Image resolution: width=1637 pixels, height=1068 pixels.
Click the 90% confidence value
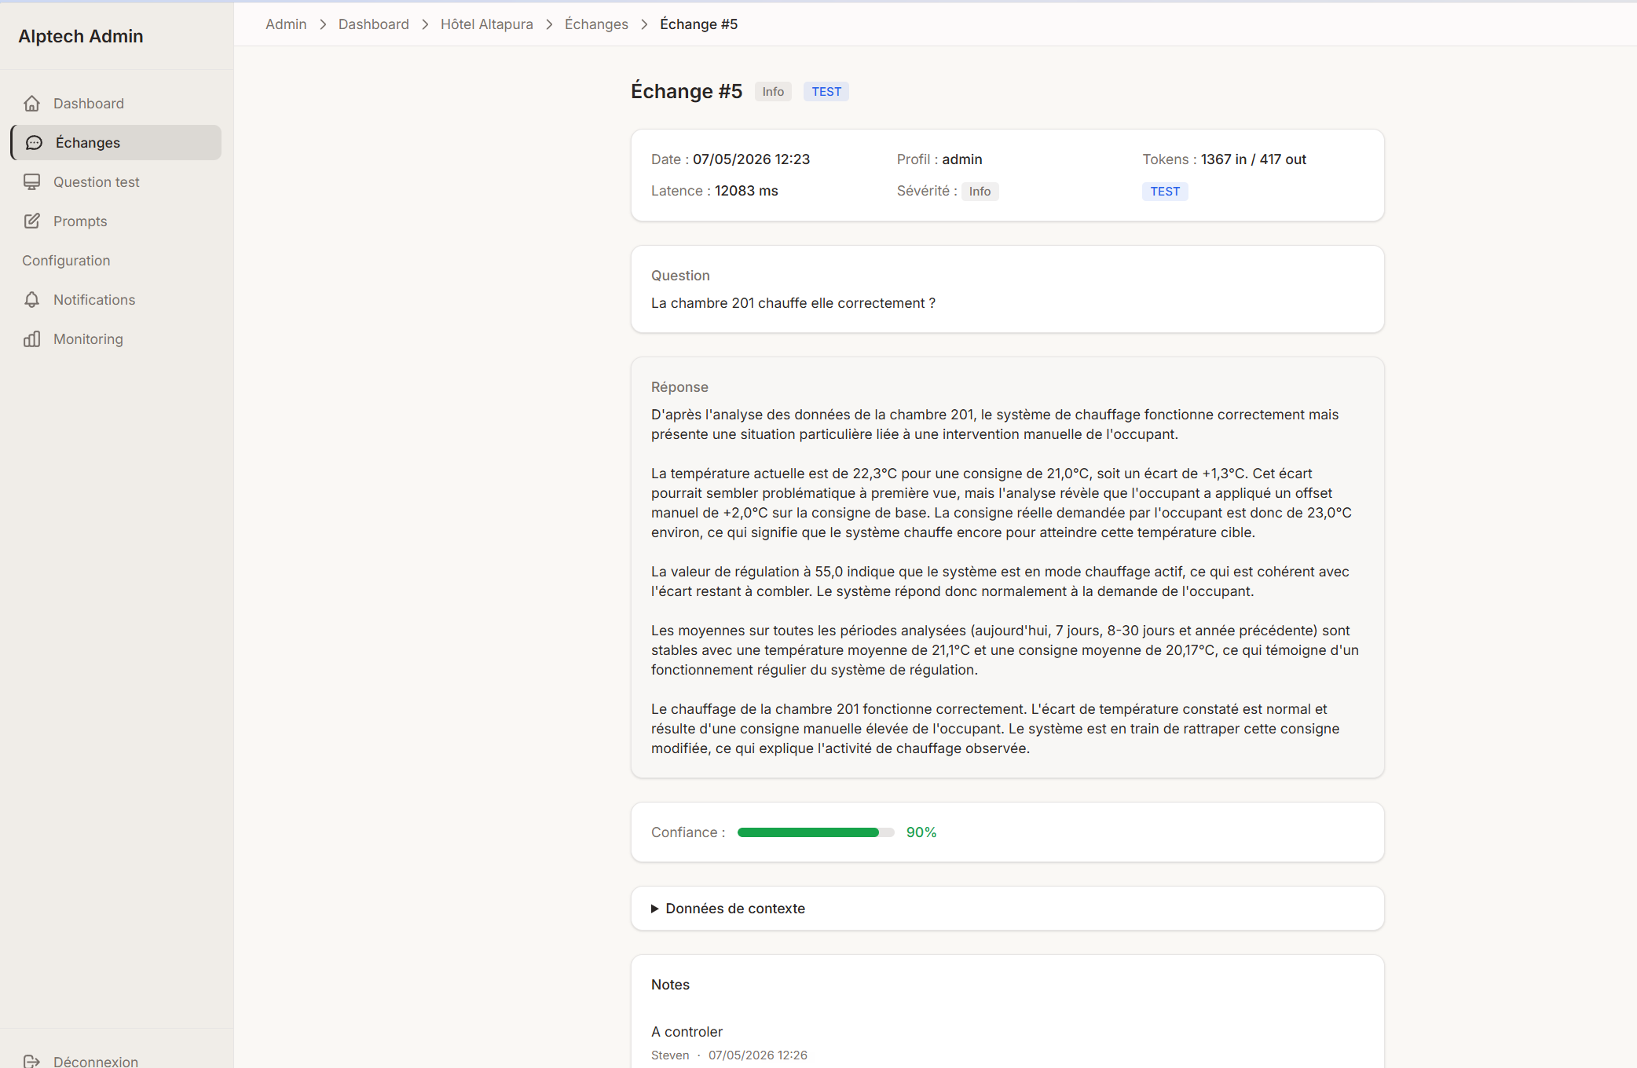click(x=921, y=832)
